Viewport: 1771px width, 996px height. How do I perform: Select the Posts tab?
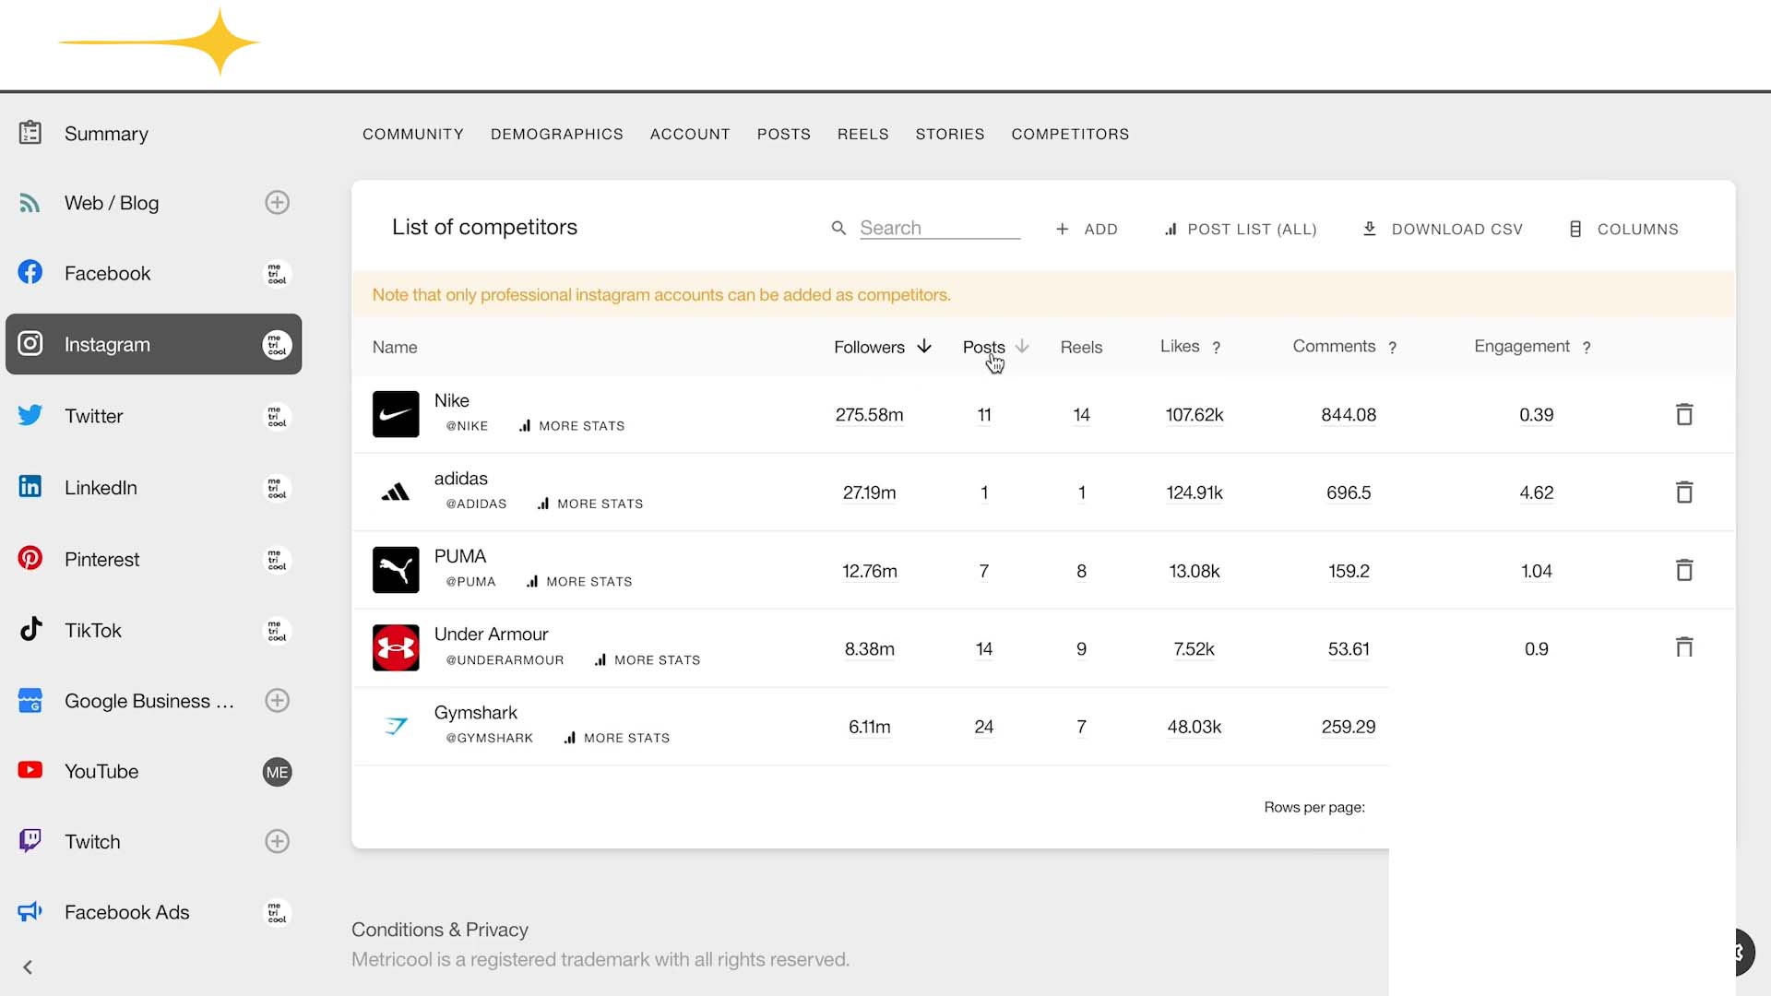(784, 134)
